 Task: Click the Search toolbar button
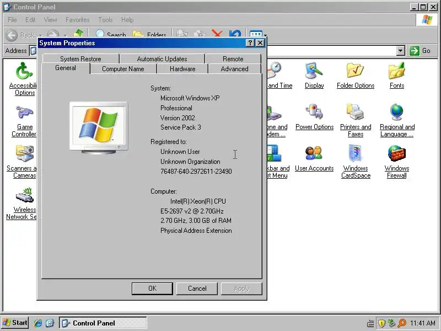tap(110, 34)
